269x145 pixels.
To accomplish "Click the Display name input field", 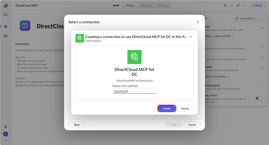I will tap(134, 91).
